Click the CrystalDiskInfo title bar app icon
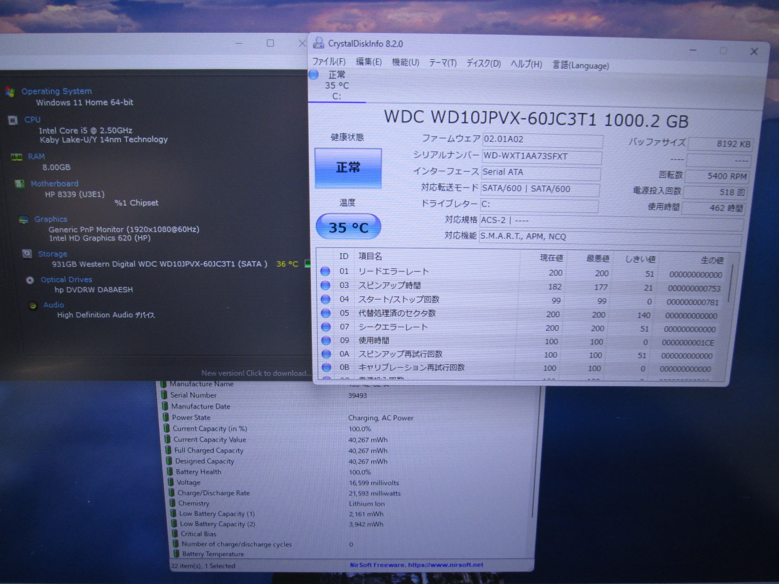Viewport: 779px width, 584px height. 318,43
